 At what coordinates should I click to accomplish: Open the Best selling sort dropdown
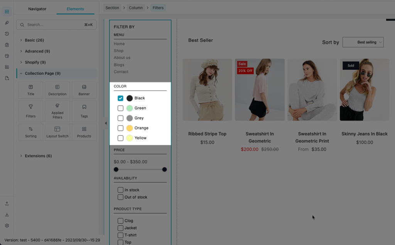tap(363, 42)
